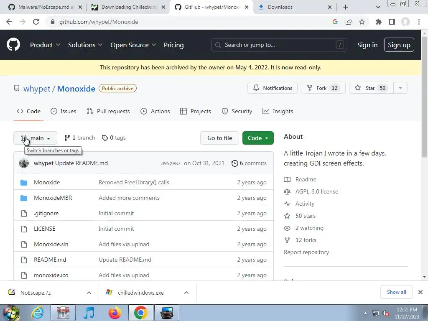Screen dimensions: 428x321
Task: Click the GitHub Octocat logo
Action: [13, 45]
